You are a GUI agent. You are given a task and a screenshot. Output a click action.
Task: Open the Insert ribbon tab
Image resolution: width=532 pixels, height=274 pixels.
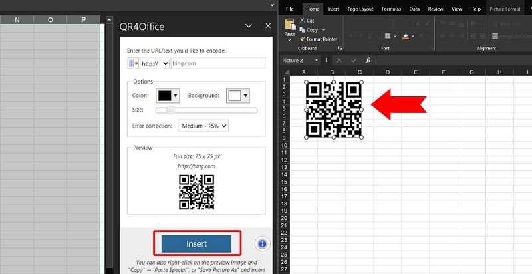[333, 9]
